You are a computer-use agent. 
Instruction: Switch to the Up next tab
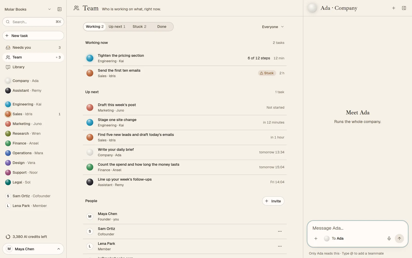tap(117, 27)
